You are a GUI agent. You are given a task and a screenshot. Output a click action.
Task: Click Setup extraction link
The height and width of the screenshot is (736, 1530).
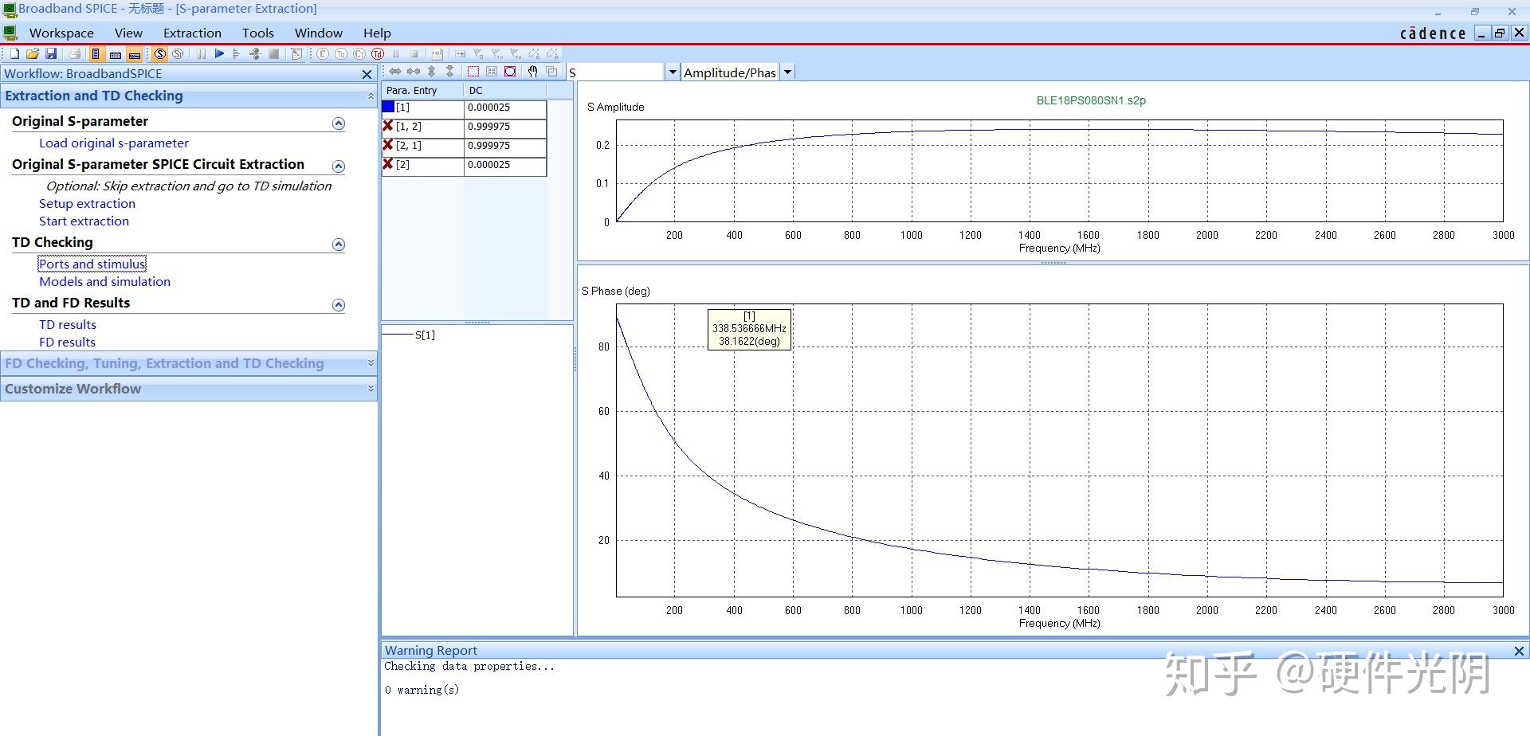pyautogui.click(x=87, y=204)
